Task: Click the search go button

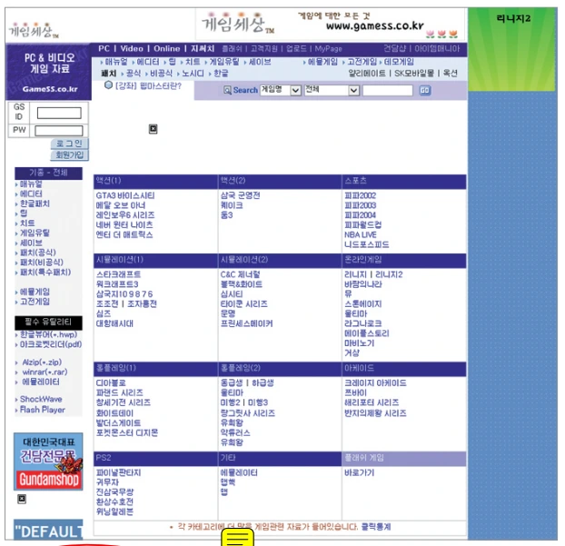Action: (425, 91)
